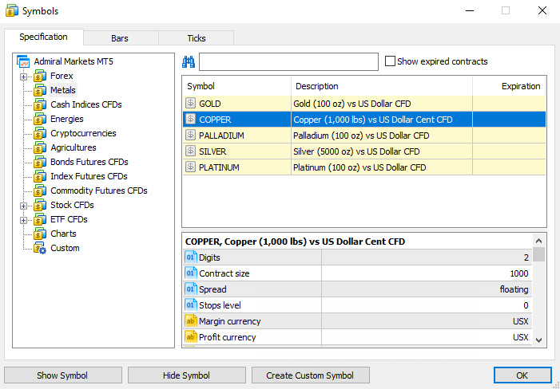Screen dimensions: 560x389
Task: Click the Spread value floating
Action: (x=514, y=289)
